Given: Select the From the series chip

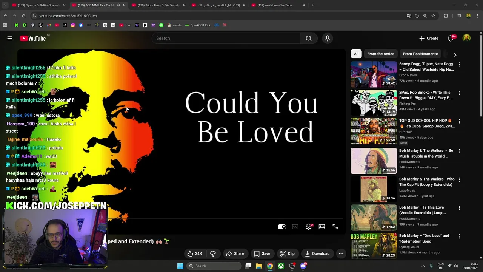Looking at the screenshot, I should [380, 54].
